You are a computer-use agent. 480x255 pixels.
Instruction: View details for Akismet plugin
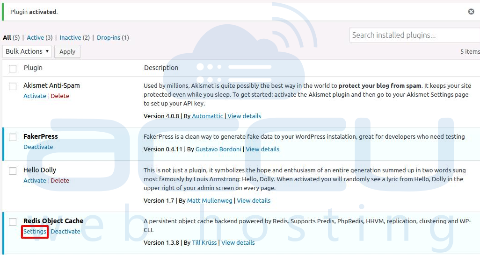coord(244,116)
